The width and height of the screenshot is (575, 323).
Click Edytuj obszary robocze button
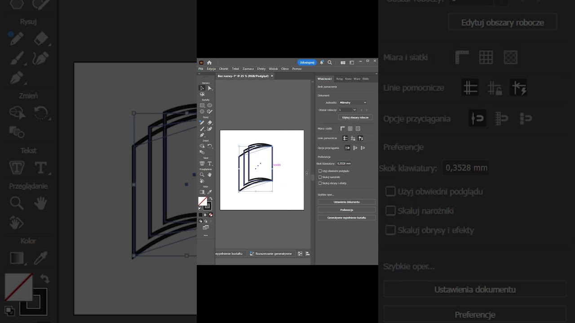(x=355, y=118)
